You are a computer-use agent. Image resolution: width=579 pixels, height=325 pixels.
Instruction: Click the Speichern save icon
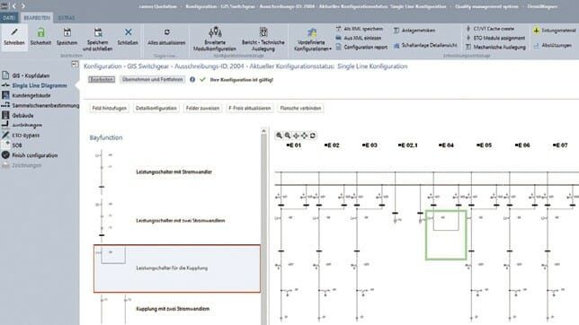pos(67,38)
